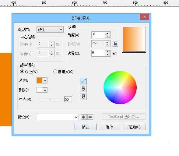Image resolution: width=179 pixels, height=156 pixels.
Task: Click the 中点(M) slider handle
Action: [x=50, y=98]
